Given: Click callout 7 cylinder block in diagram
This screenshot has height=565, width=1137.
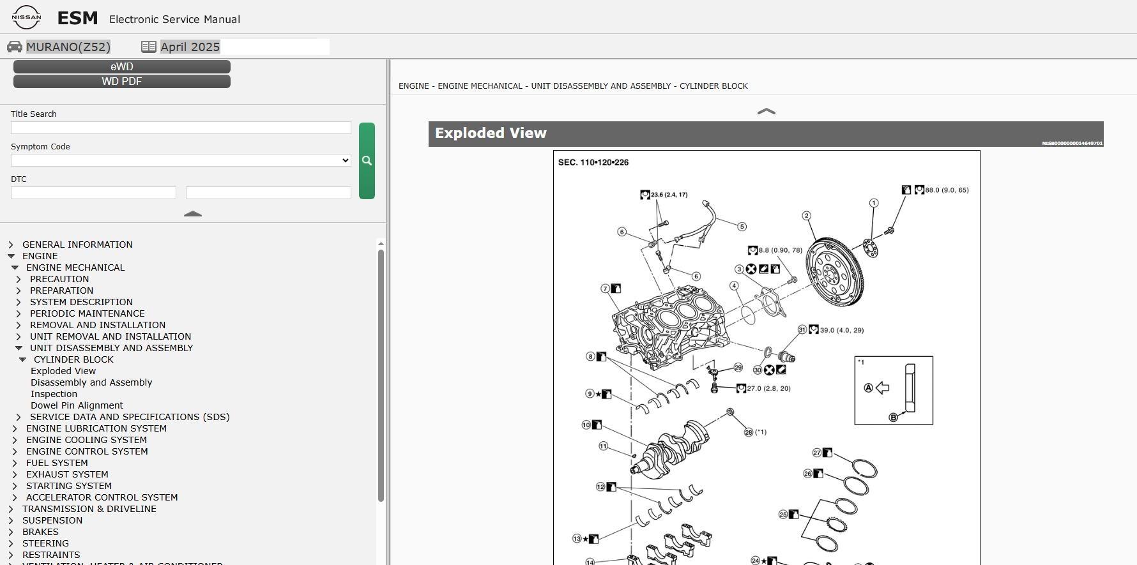Looking at the screenshot, I should tap(606, 289).
